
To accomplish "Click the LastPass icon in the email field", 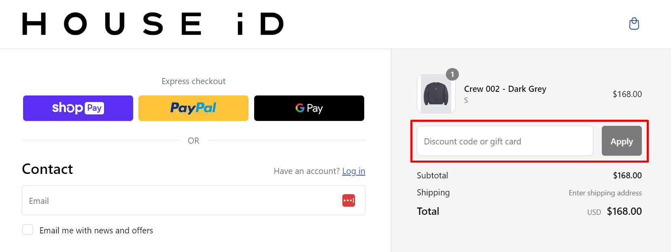I will pyautogui.click(x=348, y=200).
